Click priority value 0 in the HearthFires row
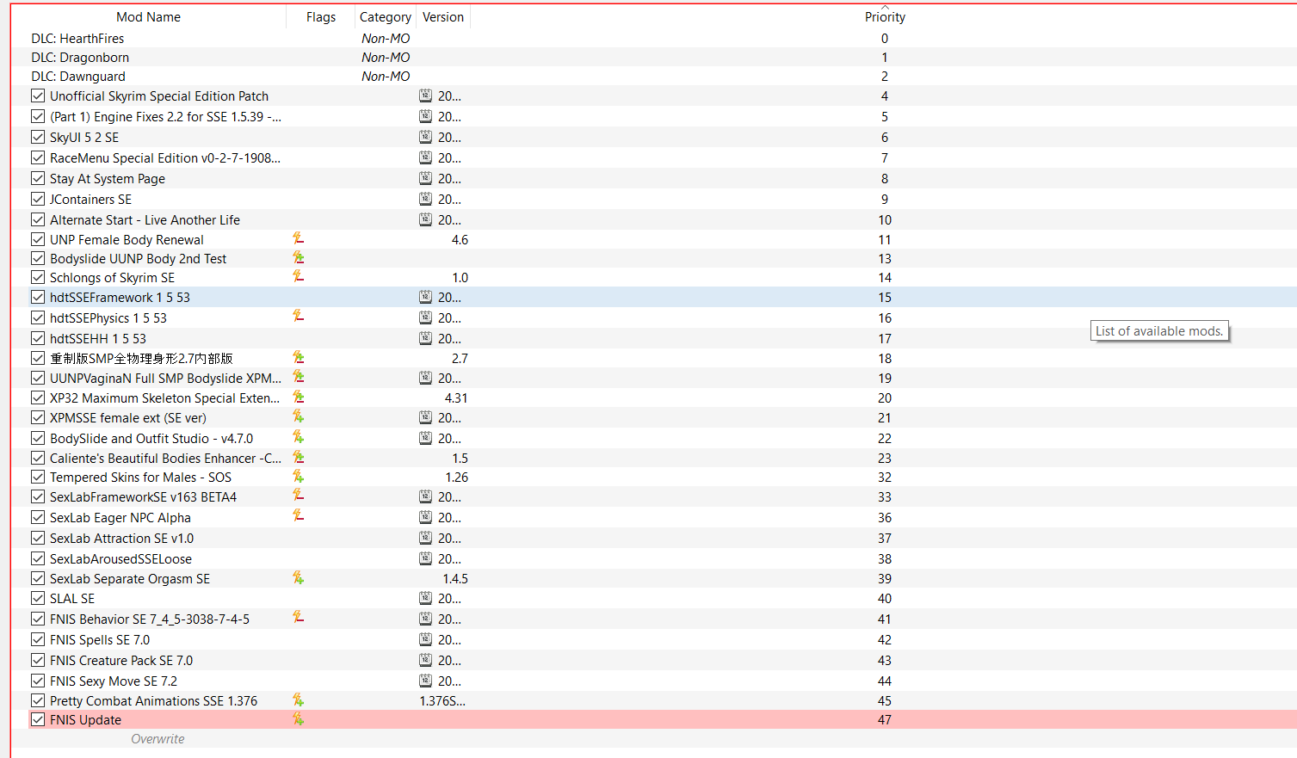1297x758 pixels. (x=885, y=38)
